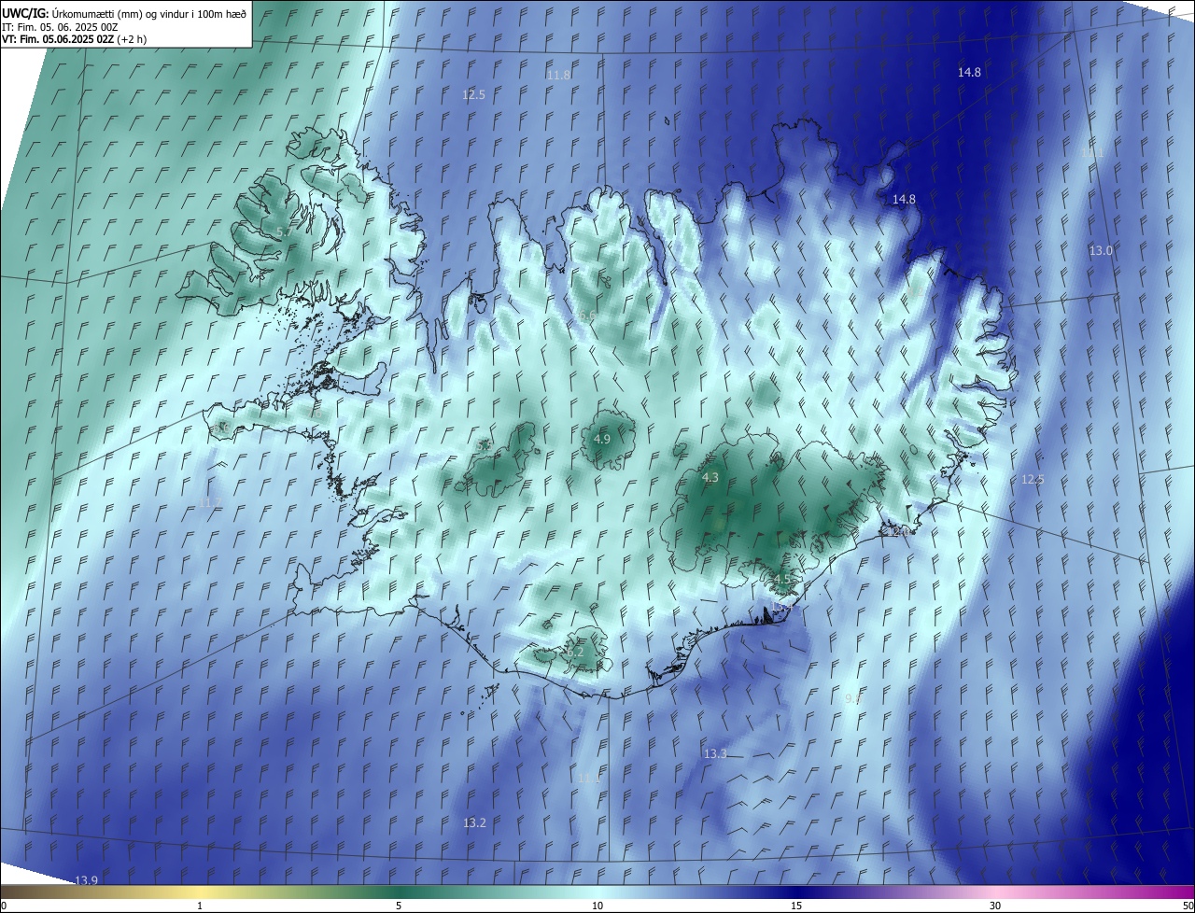This screenshot has width=1195, height=913.
Task: Click the 15 tick on the color scale
Action: click(796, 906)
